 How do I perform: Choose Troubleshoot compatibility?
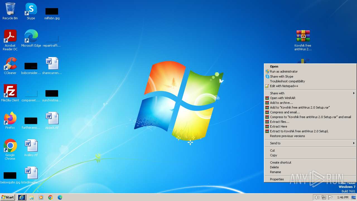coord(310,81)
